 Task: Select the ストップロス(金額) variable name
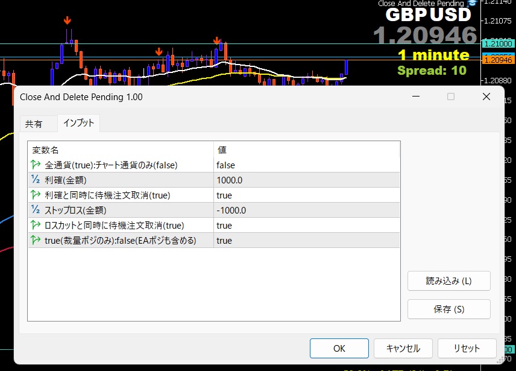(x=75, y=211)
